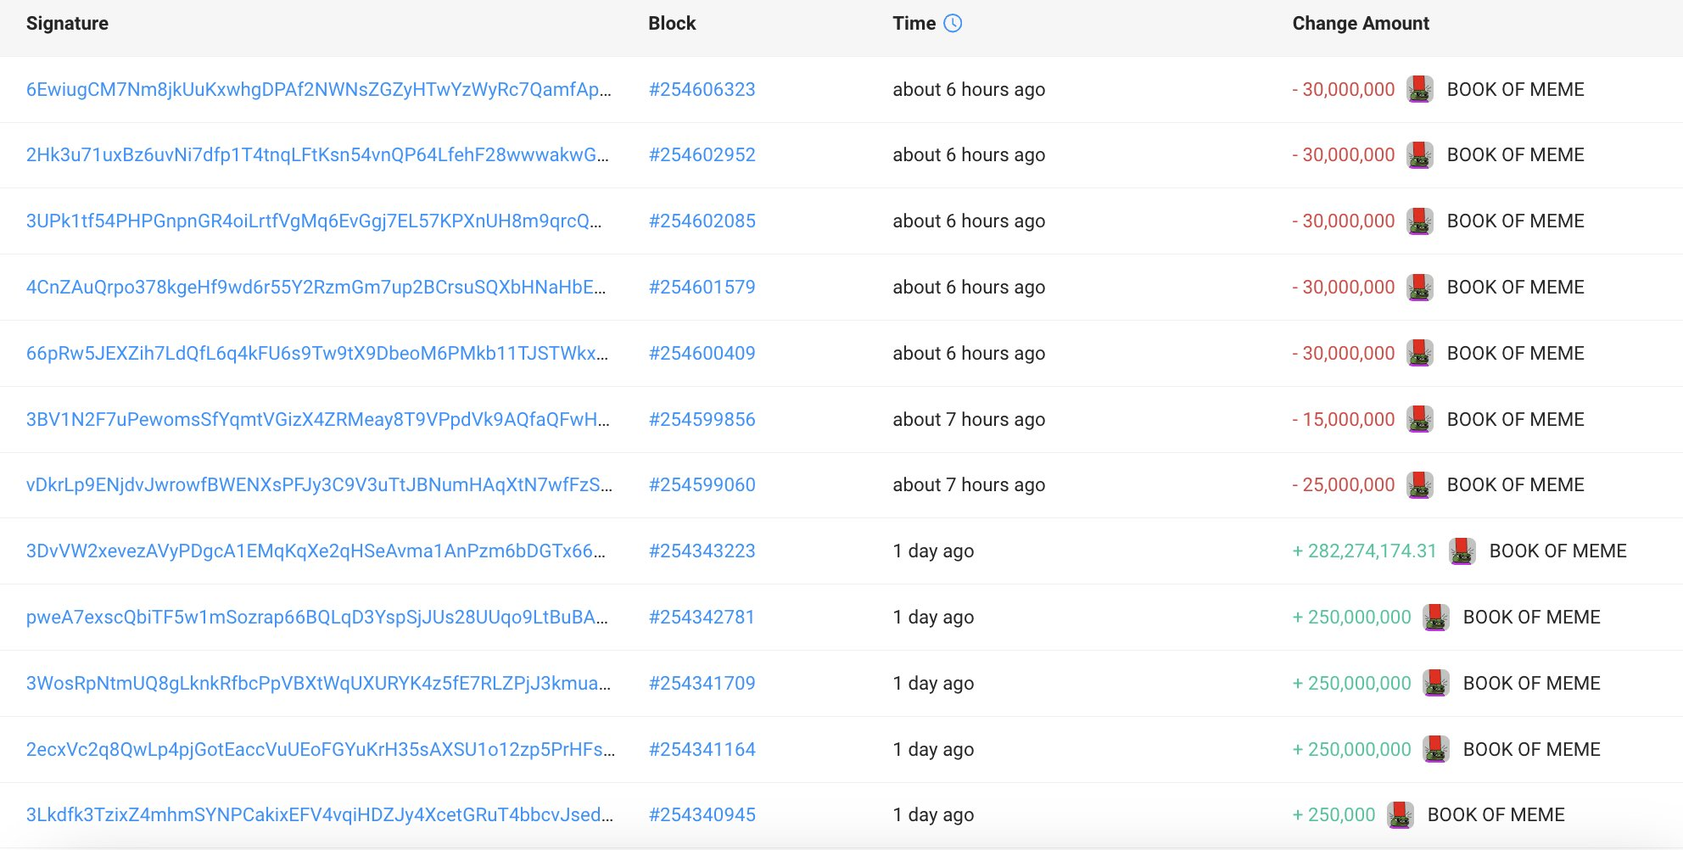Viewport: 1683px width, 850px height.
Task: Open transaction signature starting with 6EwiugCM7Nm8
Action: point(319,90)
